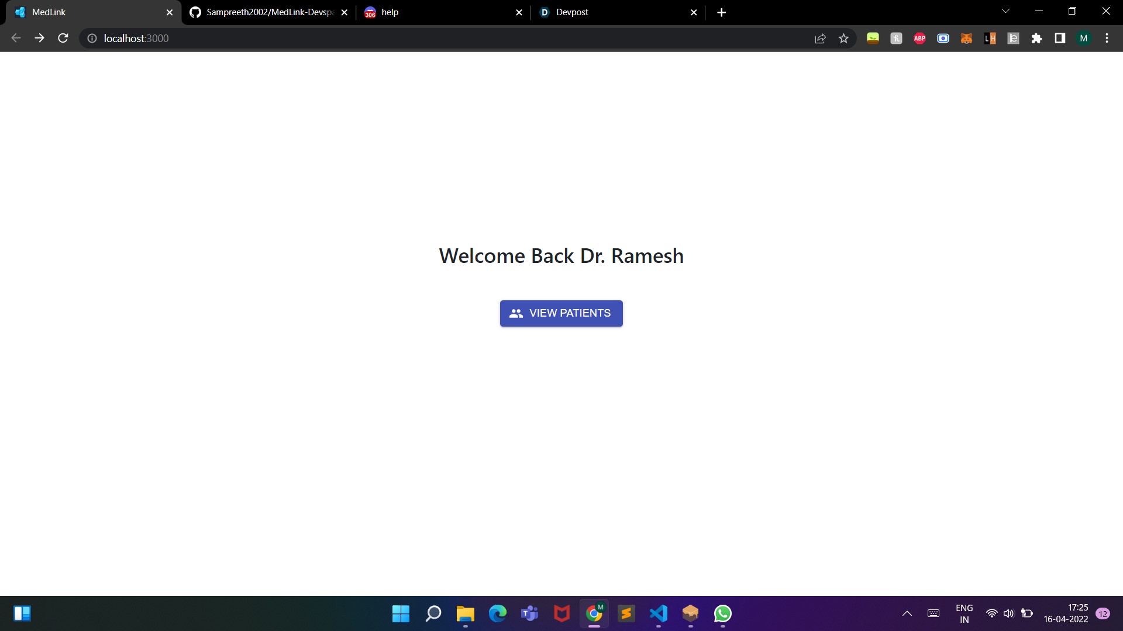Open a new browser tab
The height and width of the screenshot is (631, 1123).
tap(721, 12)
